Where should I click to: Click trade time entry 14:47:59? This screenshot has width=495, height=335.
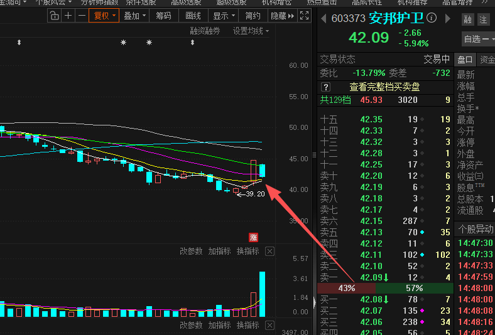pyautogui.click(x=476, y=277)
